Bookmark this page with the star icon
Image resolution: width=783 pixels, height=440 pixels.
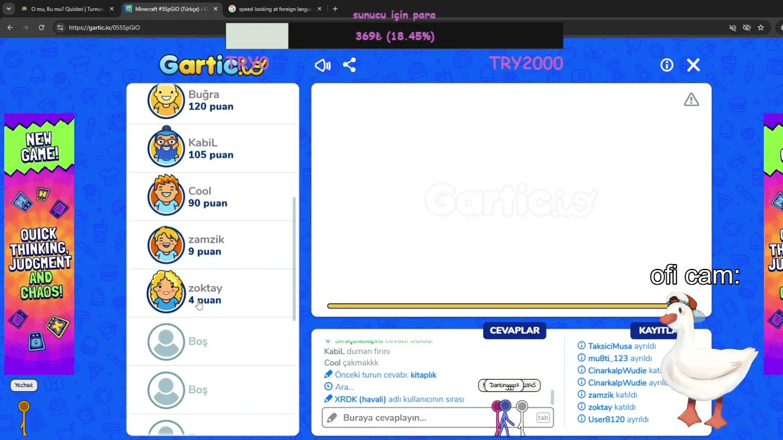tap(761, 28)
